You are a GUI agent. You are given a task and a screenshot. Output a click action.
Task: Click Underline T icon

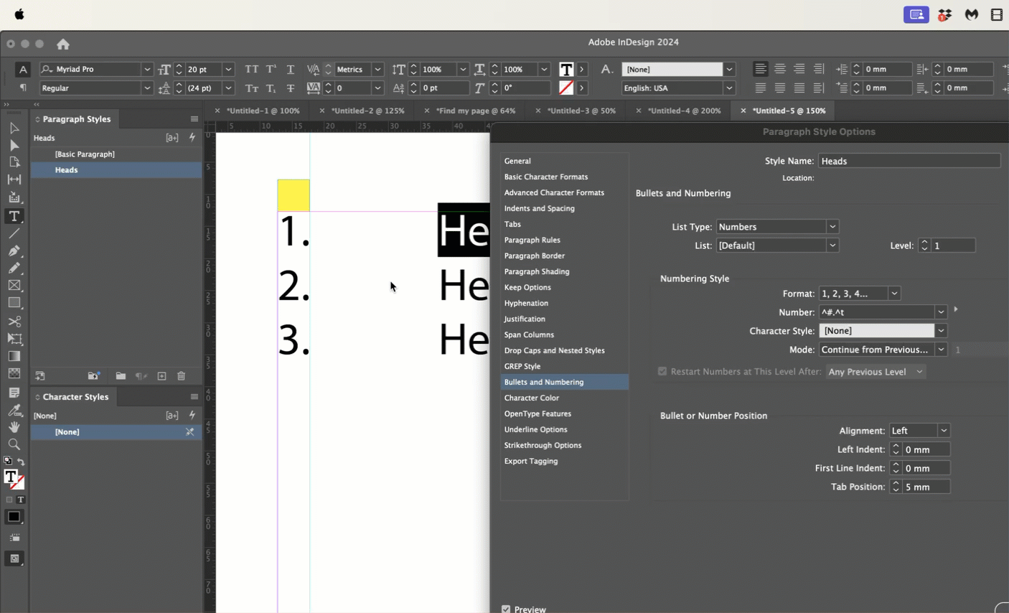291,69
